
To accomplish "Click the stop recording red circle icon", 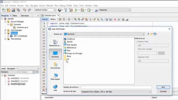I will pyautogui.click(x=115, y=19).
